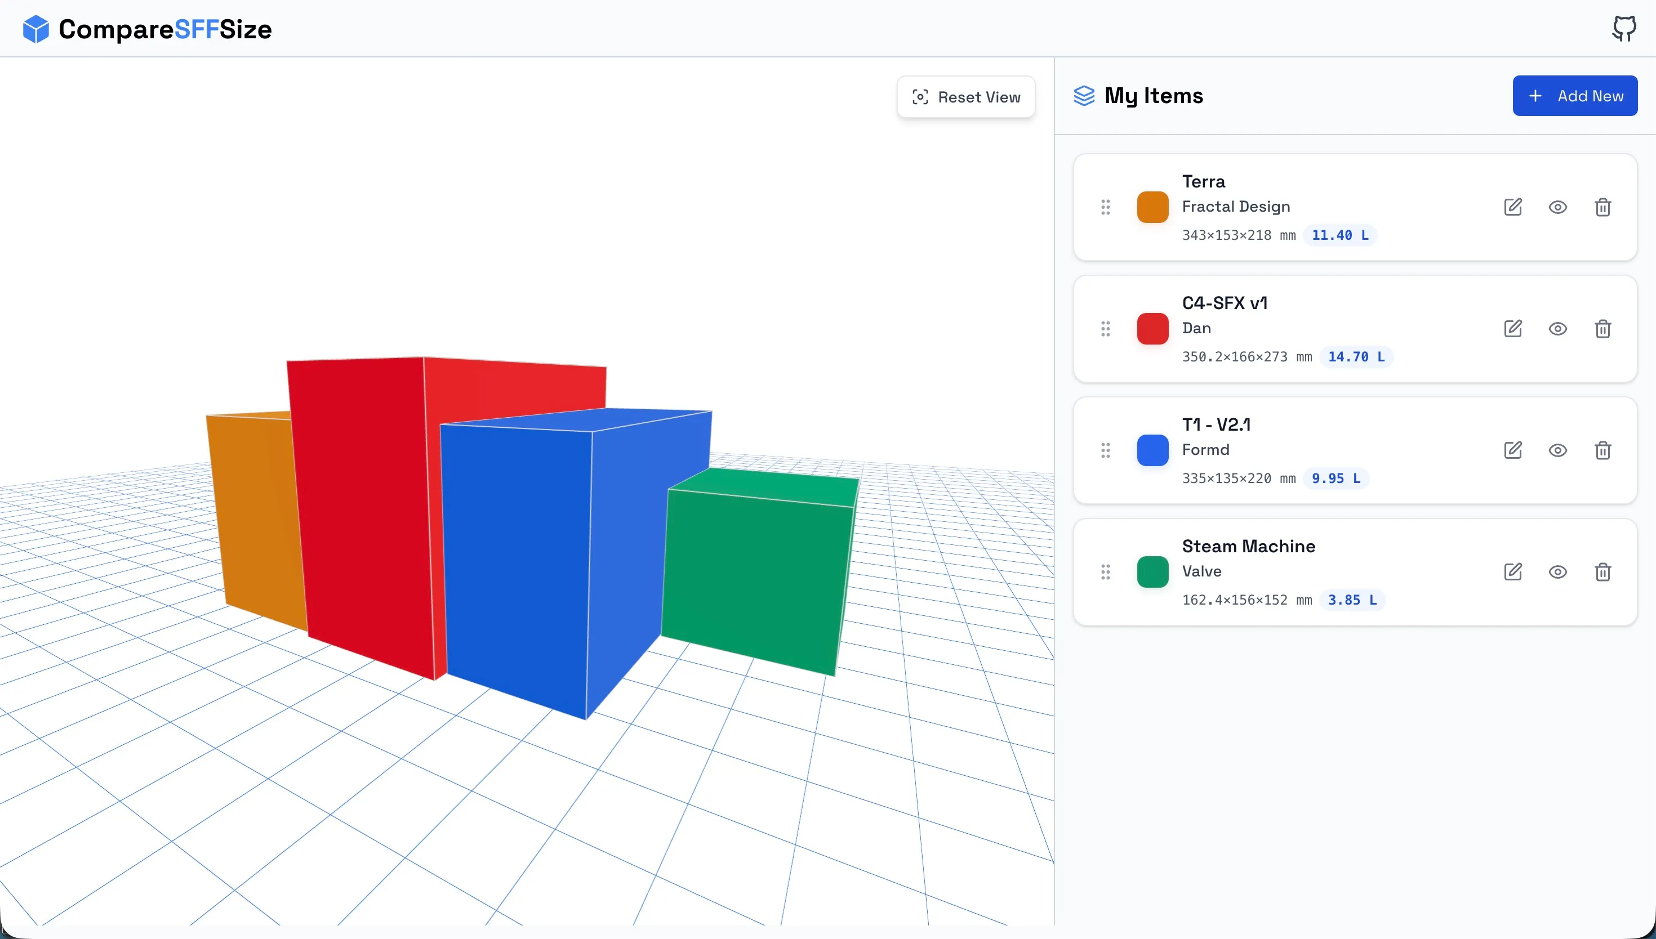The image size is (1656, 939).
Task: Hide the C4-SFX v1 case
Action: (x=1557, y=329)
